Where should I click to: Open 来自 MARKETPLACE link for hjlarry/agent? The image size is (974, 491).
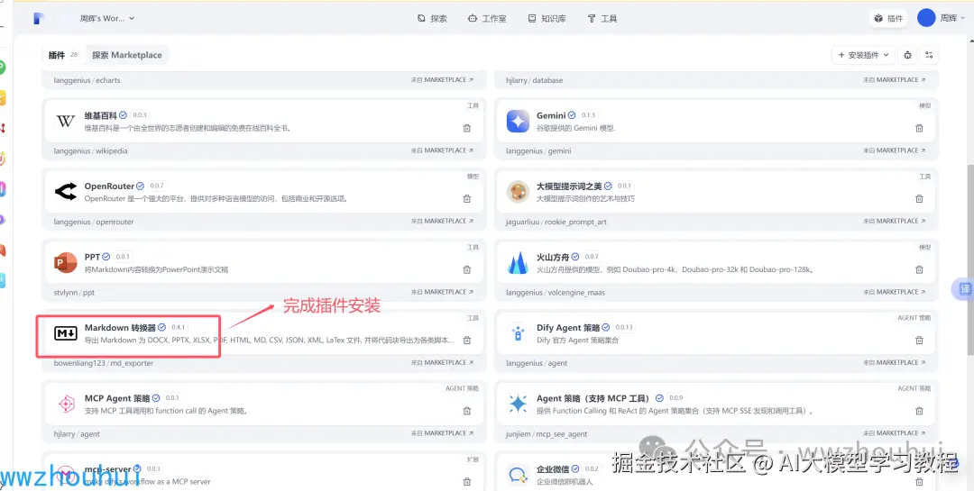pyautogui.click(x=442, y=433)
